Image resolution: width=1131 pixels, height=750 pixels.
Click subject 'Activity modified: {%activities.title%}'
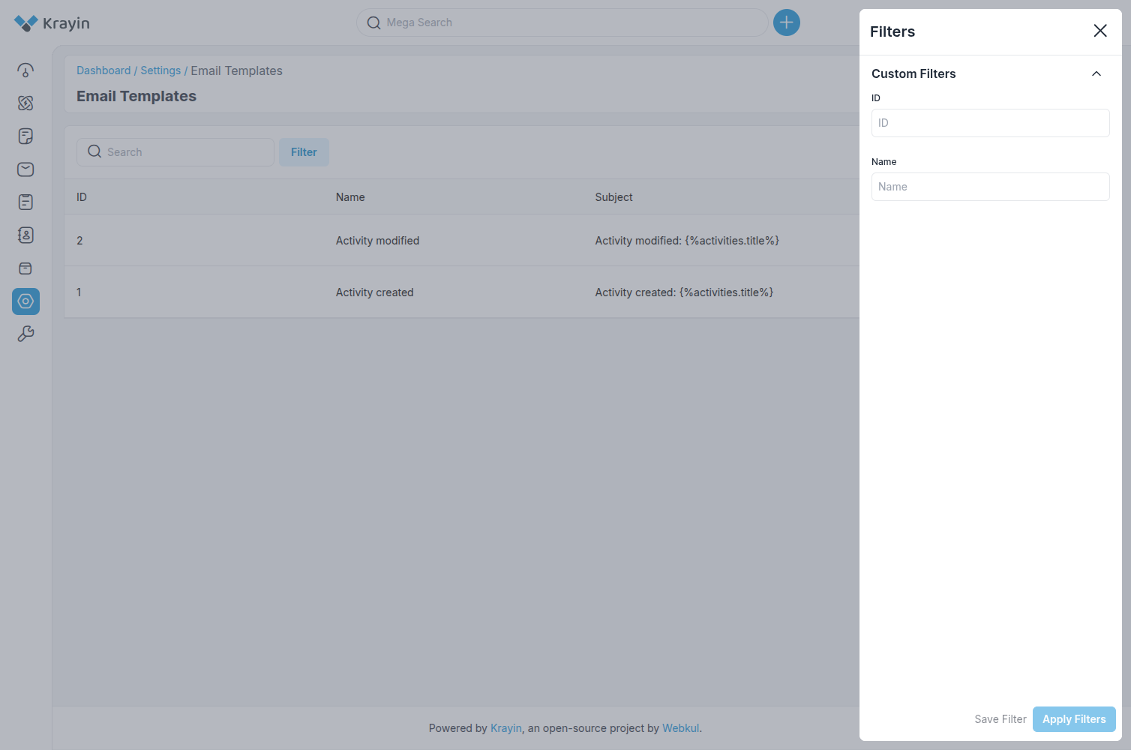[x=687, y=241]
